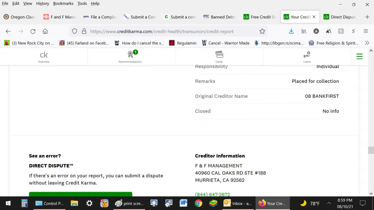This screenshot has height=210, width=374.
Task: Open the green hamburger site menu
Action: [359, 56]
